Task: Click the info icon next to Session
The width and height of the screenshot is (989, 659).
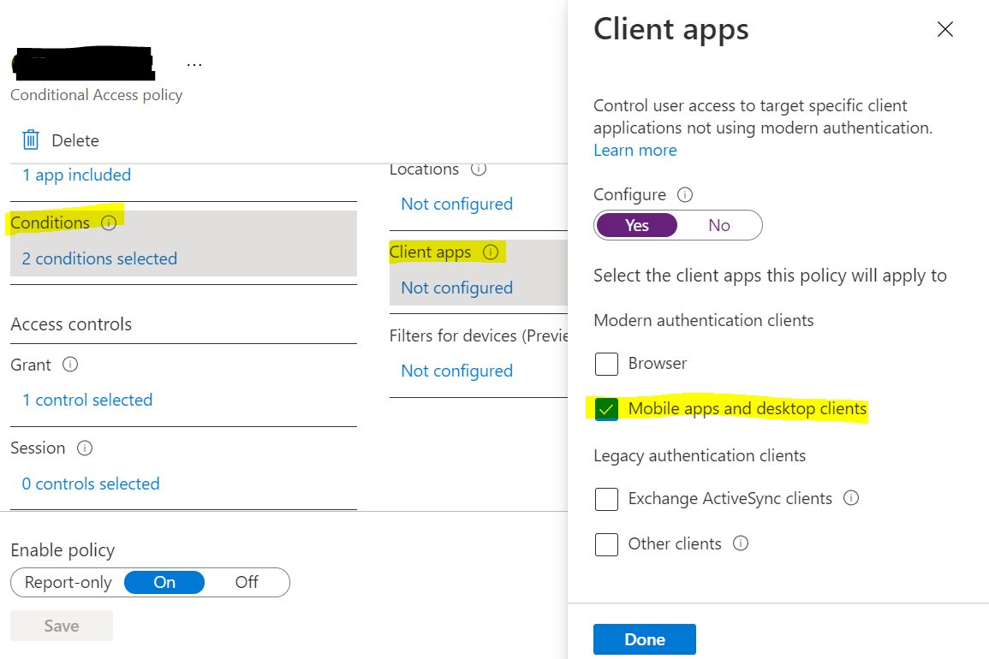Action: point(85,448)
